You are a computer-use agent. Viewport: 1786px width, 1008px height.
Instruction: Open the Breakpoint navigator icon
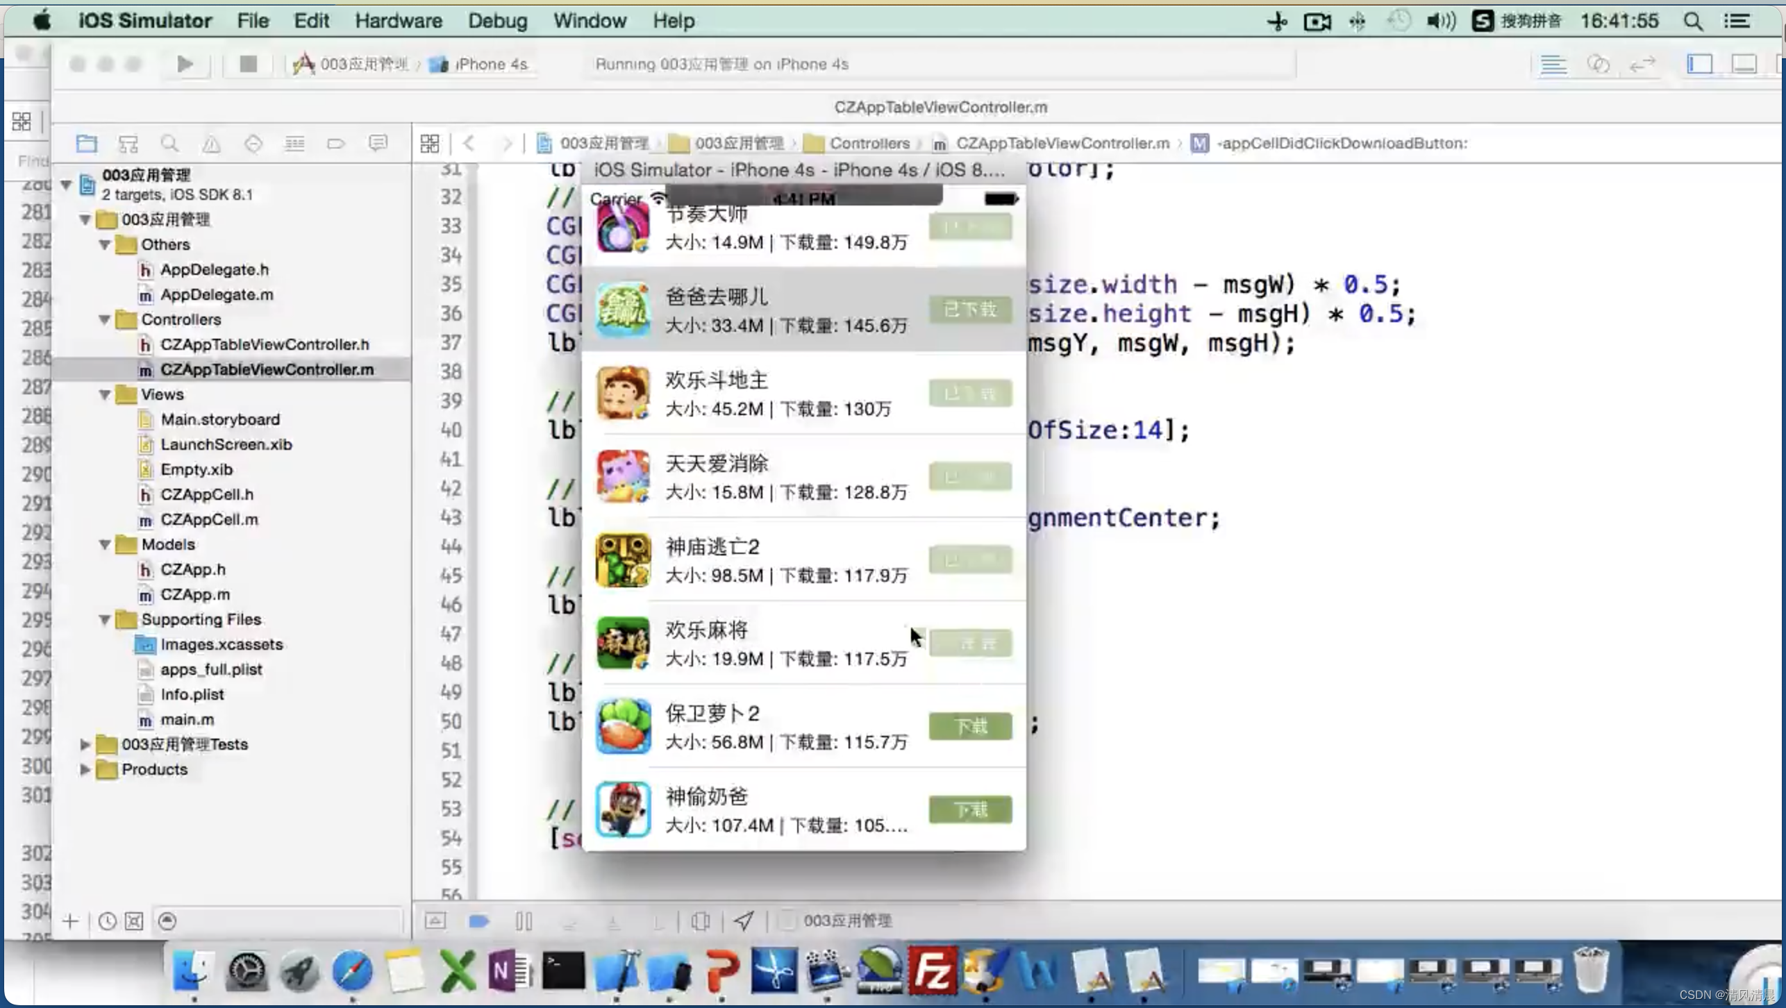click(336, 144)
